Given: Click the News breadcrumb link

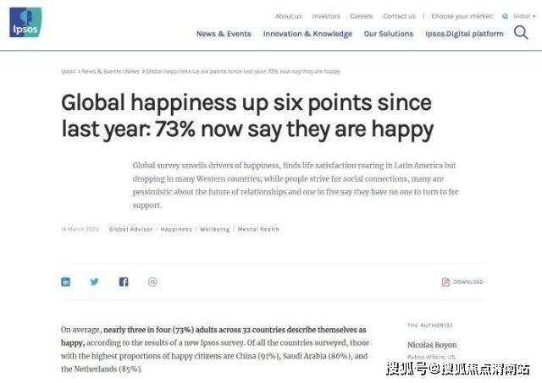Looking at the screenshot, I should point(132,71).
